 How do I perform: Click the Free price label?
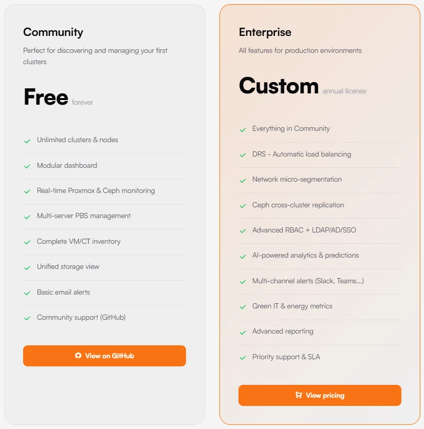(46, 97)
